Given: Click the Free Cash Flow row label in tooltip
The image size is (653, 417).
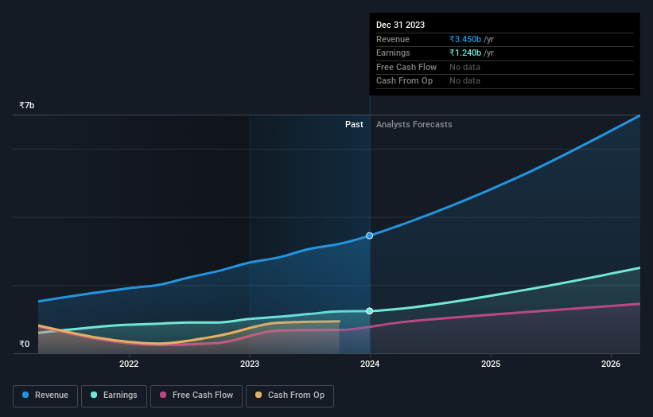Looking at the screenshot, I should coord(406,67).
